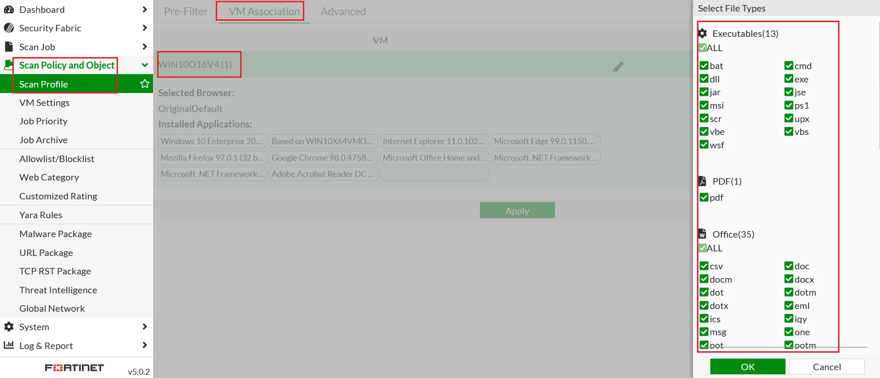The height and width of the screenshot is (378, 880).
Task: Uncheck the eml file type
Action: 789,305
